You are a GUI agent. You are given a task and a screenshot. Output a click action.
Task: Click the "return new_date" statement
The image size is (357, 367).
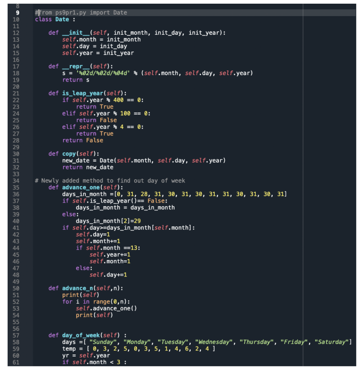pyautogui.click(x=88, y=167)
